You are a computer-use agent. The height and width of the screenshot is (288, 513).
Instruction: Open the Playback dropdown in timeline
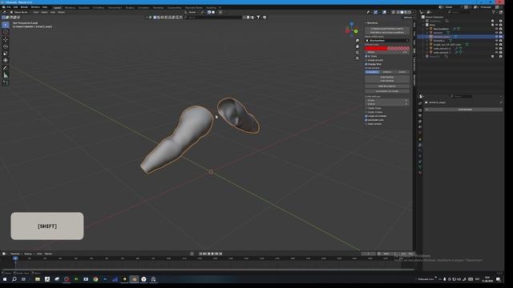16,254
